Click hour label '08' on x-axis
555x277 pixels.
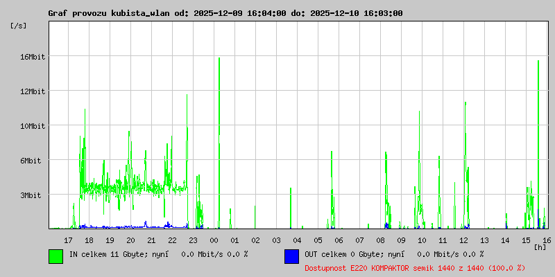(x=380, y=240)
